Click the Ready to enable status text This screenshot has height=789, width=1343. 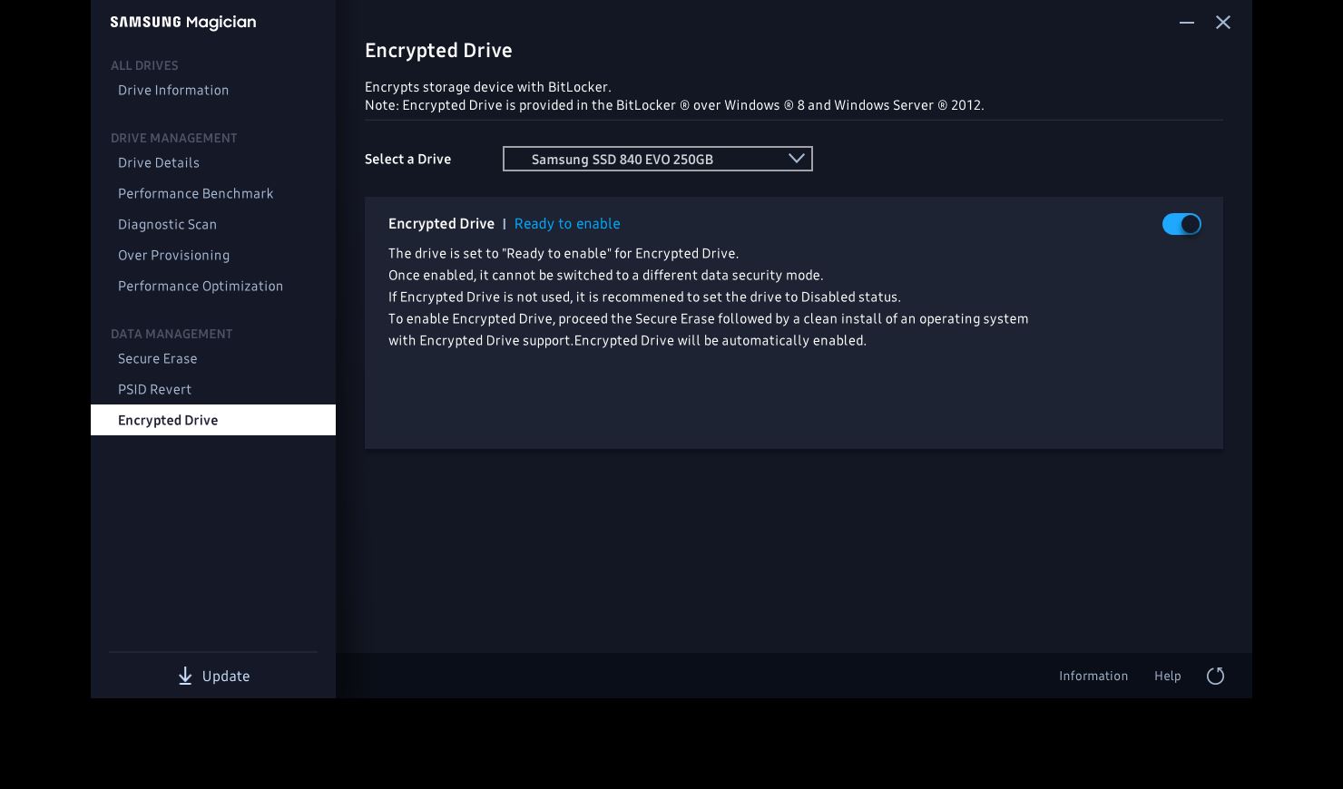pyautogui.click(x=567, y=224)
